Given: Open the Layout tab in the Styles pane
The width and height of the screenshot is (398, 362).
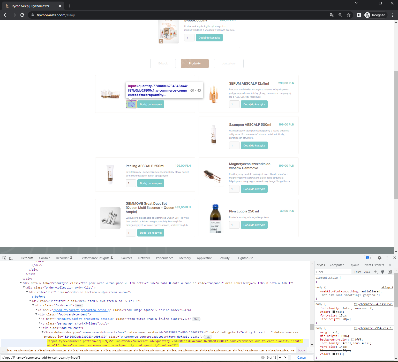Looking at the screenshot, I should [x=354, y=265].
